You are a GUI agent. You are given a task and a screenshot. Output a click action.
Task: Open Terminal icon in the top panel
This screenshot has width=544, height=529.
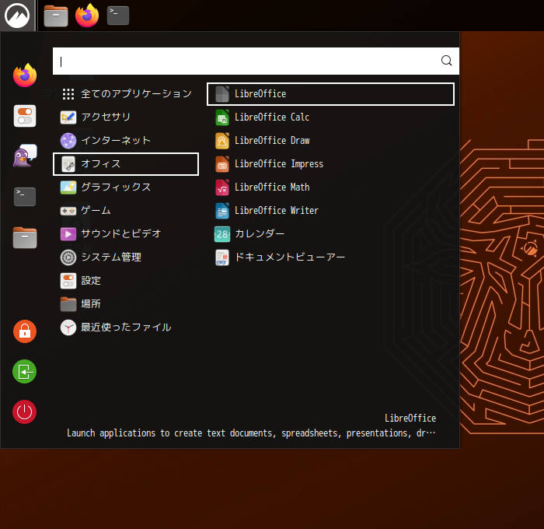[x=118, y=16]
